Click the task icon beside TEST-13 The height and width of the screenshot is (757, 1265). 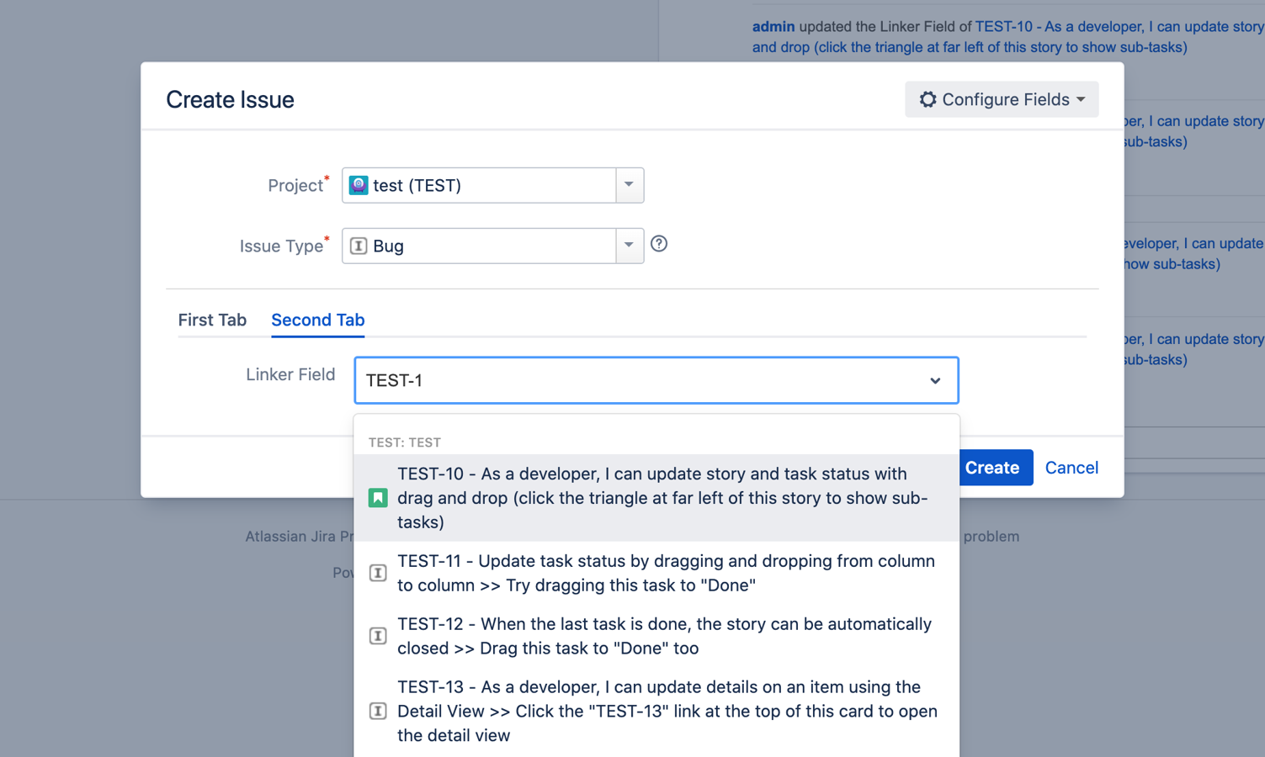pos(378,712)
